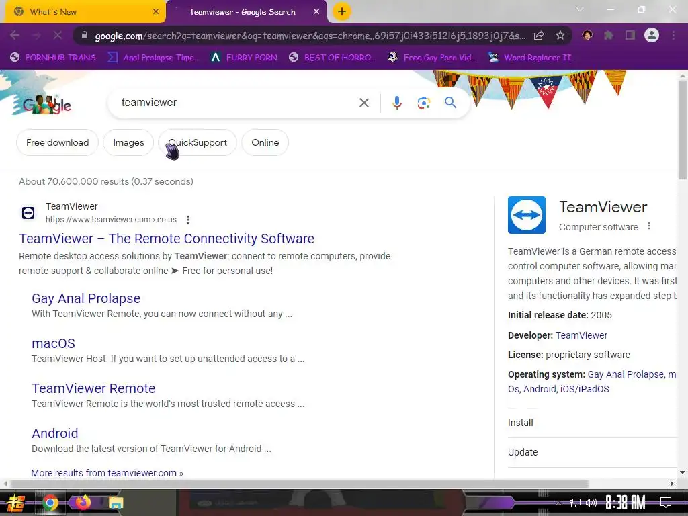Select the Online filter chip
This screenshot has height=516, width=688.
(265, 142)
